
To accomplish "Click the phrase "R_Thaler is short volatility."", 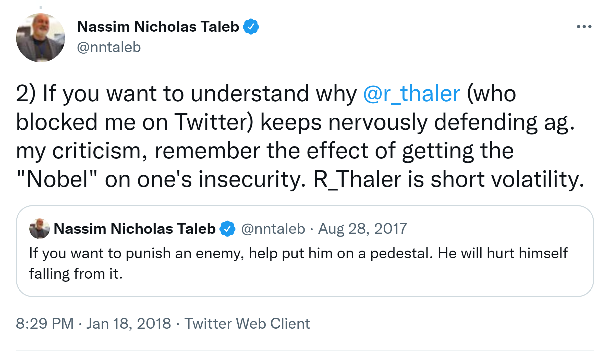I will click(448, 179).
